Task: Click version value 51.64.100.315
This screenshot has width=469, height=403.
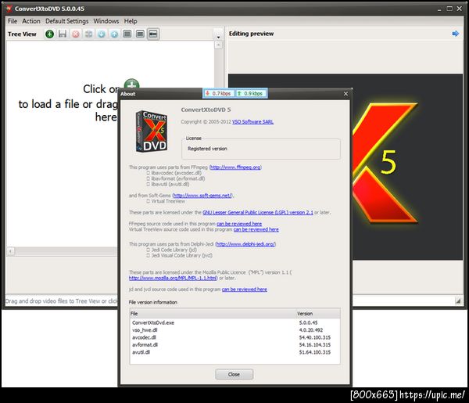Action: click(x=315, y=352)
